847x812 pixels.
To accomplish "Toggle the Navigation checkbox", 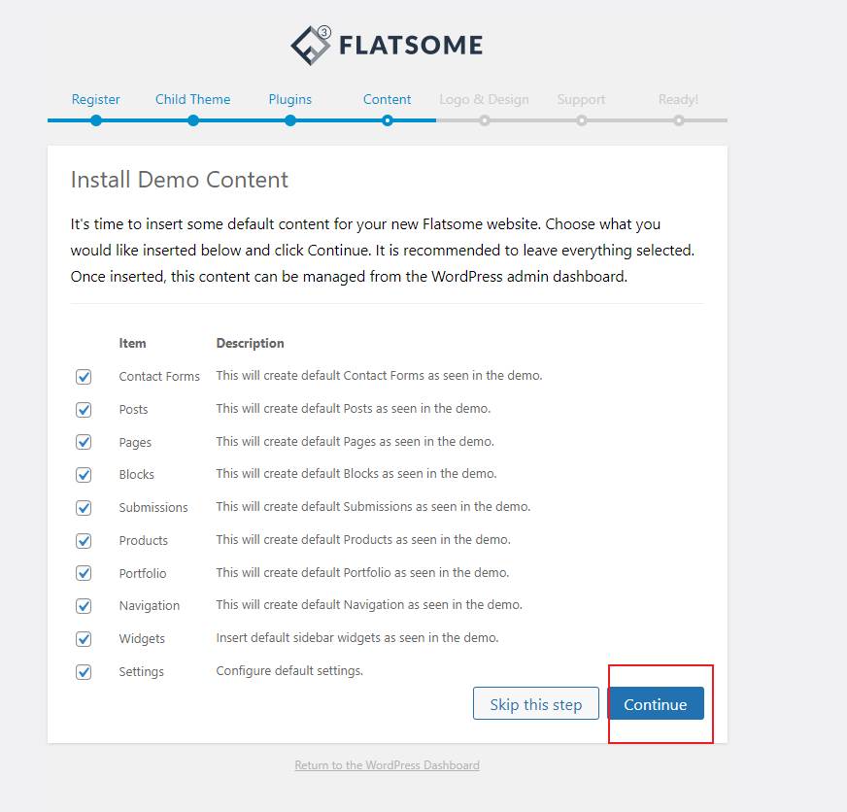I will (x=84, y=606).
